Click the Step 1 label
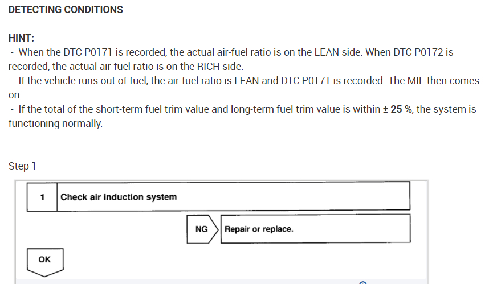 tap(22, 166)
